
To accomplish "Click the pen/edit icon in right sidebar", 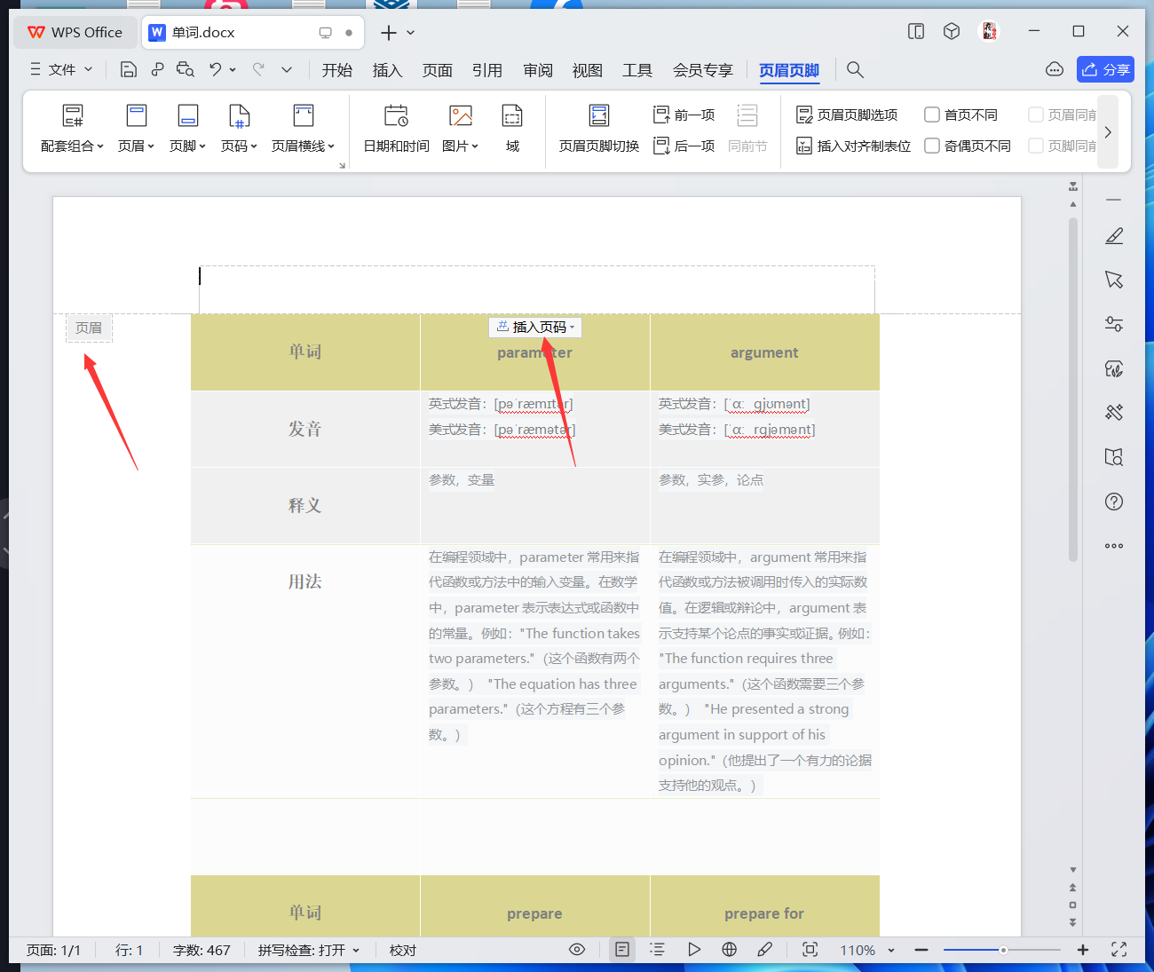I will click(x=1114, y=235).
